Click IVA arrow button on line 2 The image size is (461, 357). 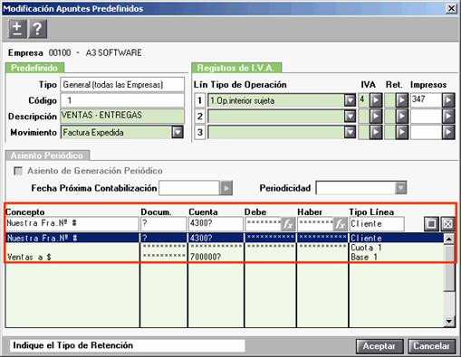(x=376, y=117)
